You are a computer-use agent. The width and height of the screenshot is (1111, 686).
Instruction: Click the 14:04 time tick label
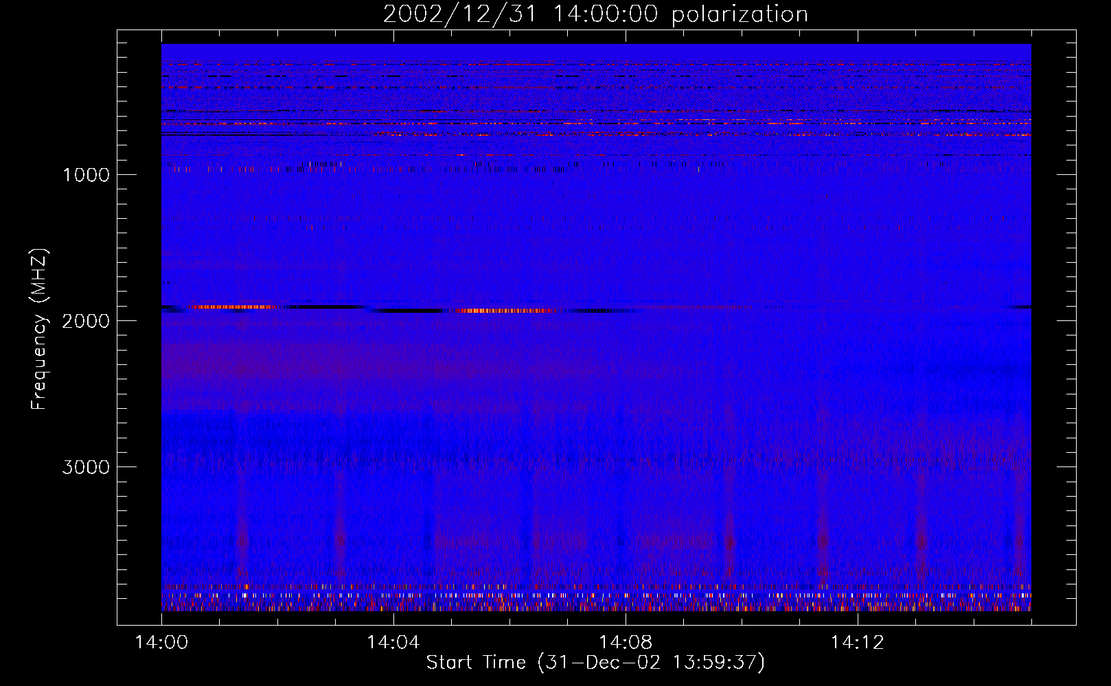coord(393,643)
